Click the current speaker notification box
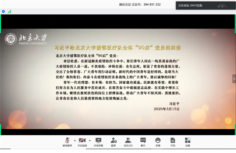The height and width of the screenshot is (153, 236). [206, 6]
